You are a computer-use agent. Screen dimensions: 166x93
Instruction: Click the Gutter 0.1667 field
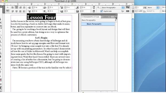(x=140, y=11)
